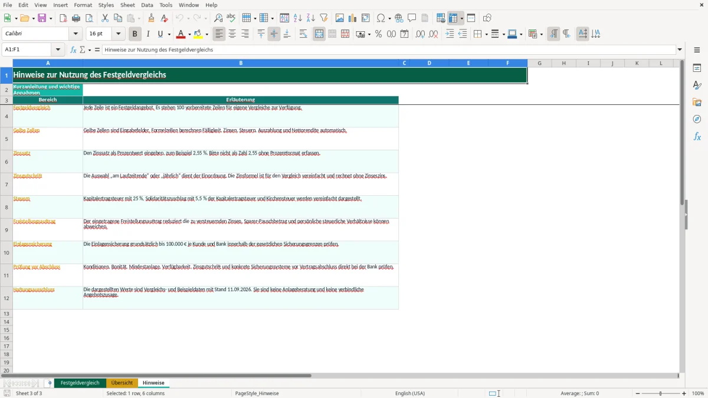Open Find and Replace icon
This screenshot has width=708, height=398.
coord(218,18)
